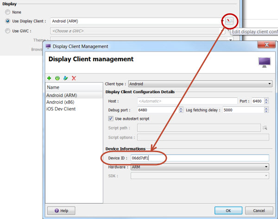This screenshot has width=278, height=219.
Task: Open the SDK dropdown
Action: pos(200,176)
